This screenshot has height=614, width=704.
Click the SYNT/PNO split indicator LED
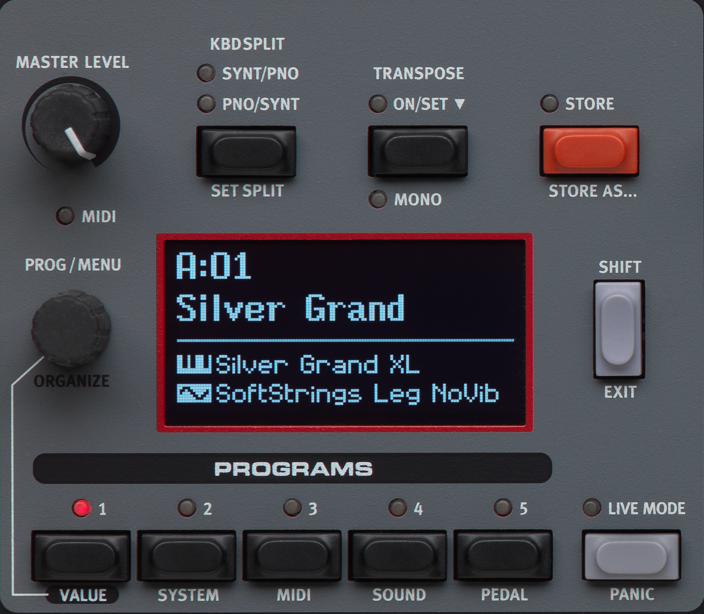[206, 73]
